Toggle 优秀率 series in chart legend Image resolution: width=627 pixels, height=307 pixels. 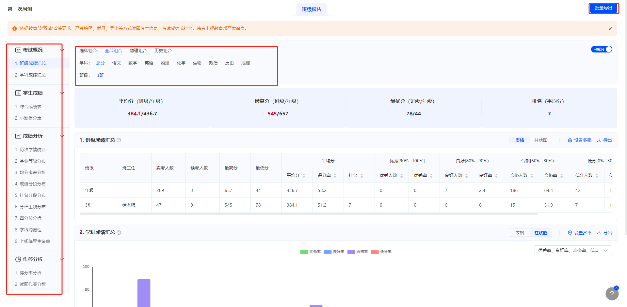click(311, 252)
